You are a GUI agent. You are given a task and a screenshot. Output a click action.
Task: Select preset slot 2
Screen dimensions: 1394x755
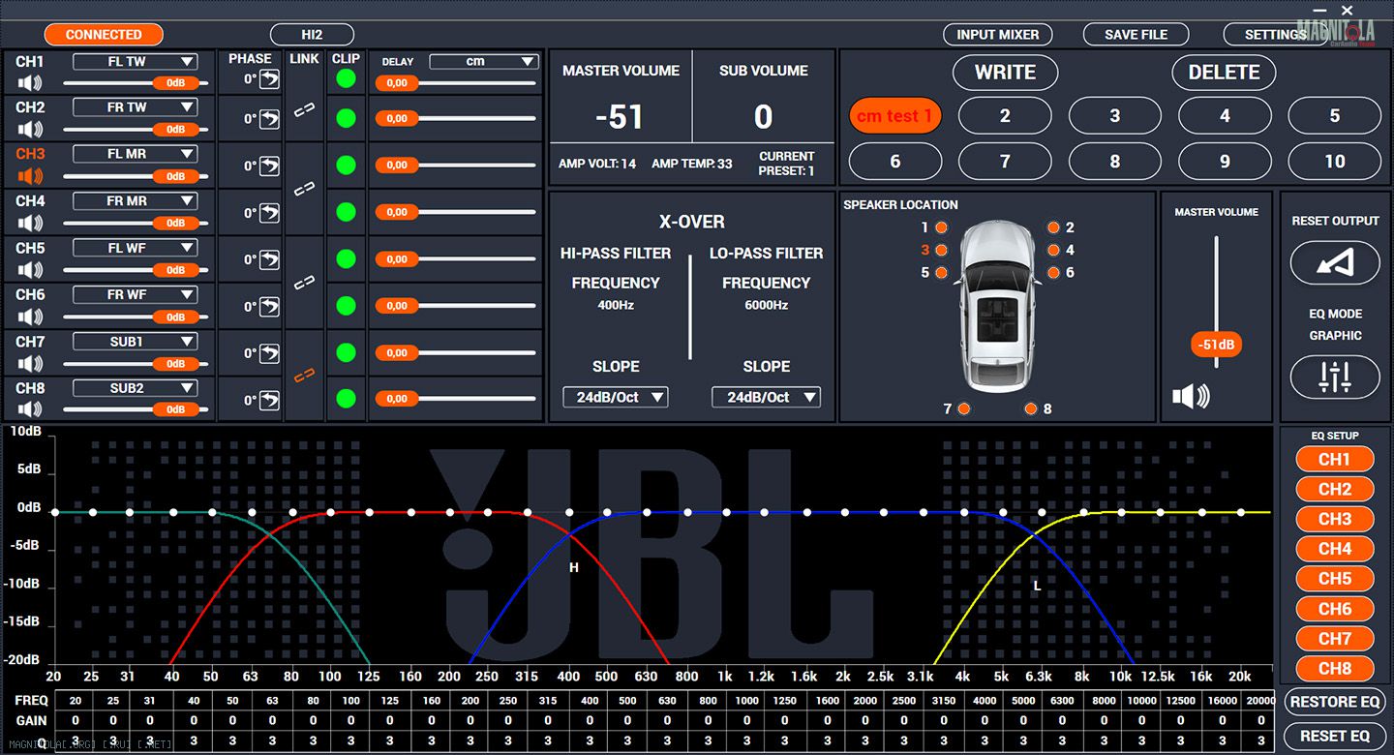[x=1005, y=116]
